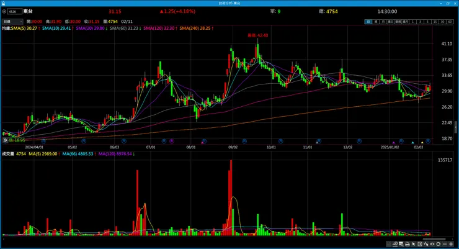Click the 均線 moving average label
This screenshot has height=249, width=459.
[6, 28]
